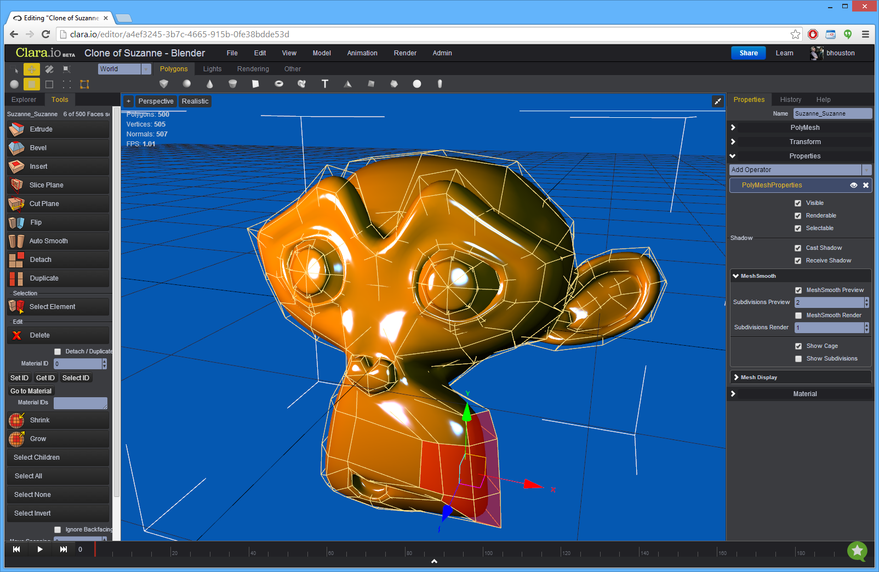The width and height of the screenshot is (879, 572).
Task: Use the Duplicate tool
Action: [58, 278]
